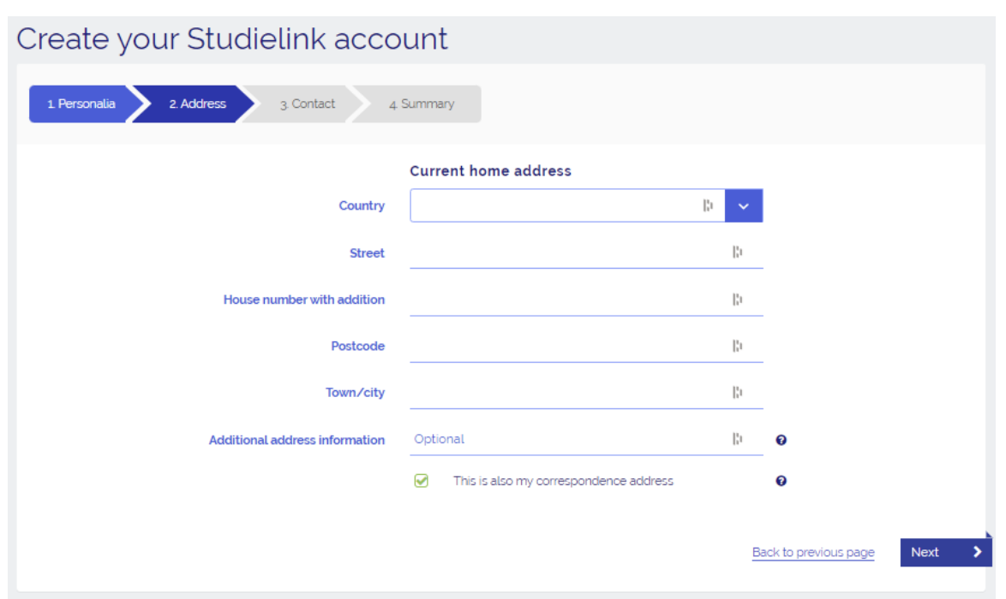Screen dimensions: 1006x599
Task: Focus the Street input field
Action: tap(566, 252)
